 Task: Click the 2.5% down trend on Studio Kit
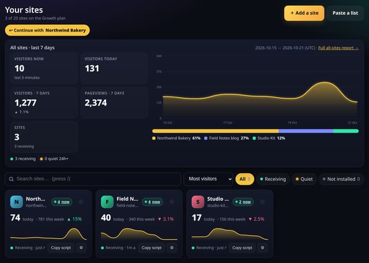256,219
